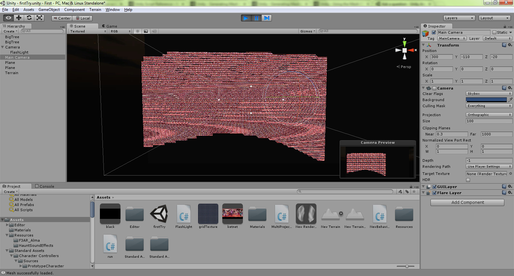Select the Move transform tool

19,18
